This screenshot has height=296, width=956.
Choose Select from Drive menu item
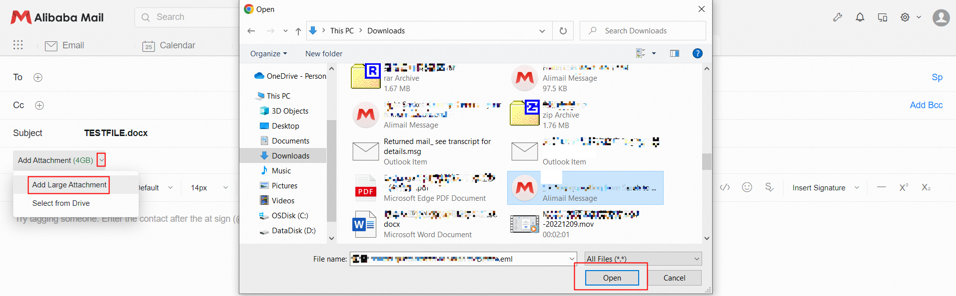tap(61, 203)
